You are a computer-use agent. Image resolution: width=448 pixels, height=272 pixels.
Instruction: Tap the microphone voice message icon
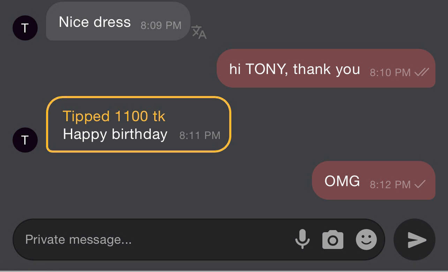point(302,240)
